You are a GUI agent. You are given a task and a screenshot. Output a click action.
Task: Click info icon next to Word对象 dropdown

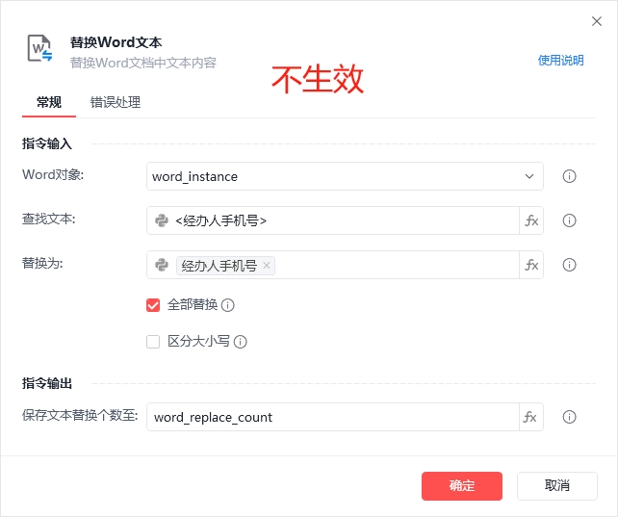coord(569,176)
